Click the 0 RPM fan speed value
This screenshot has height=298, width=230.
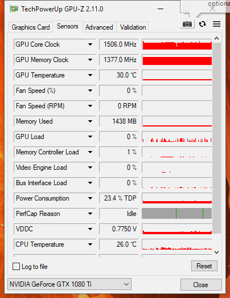coord(119,106)
